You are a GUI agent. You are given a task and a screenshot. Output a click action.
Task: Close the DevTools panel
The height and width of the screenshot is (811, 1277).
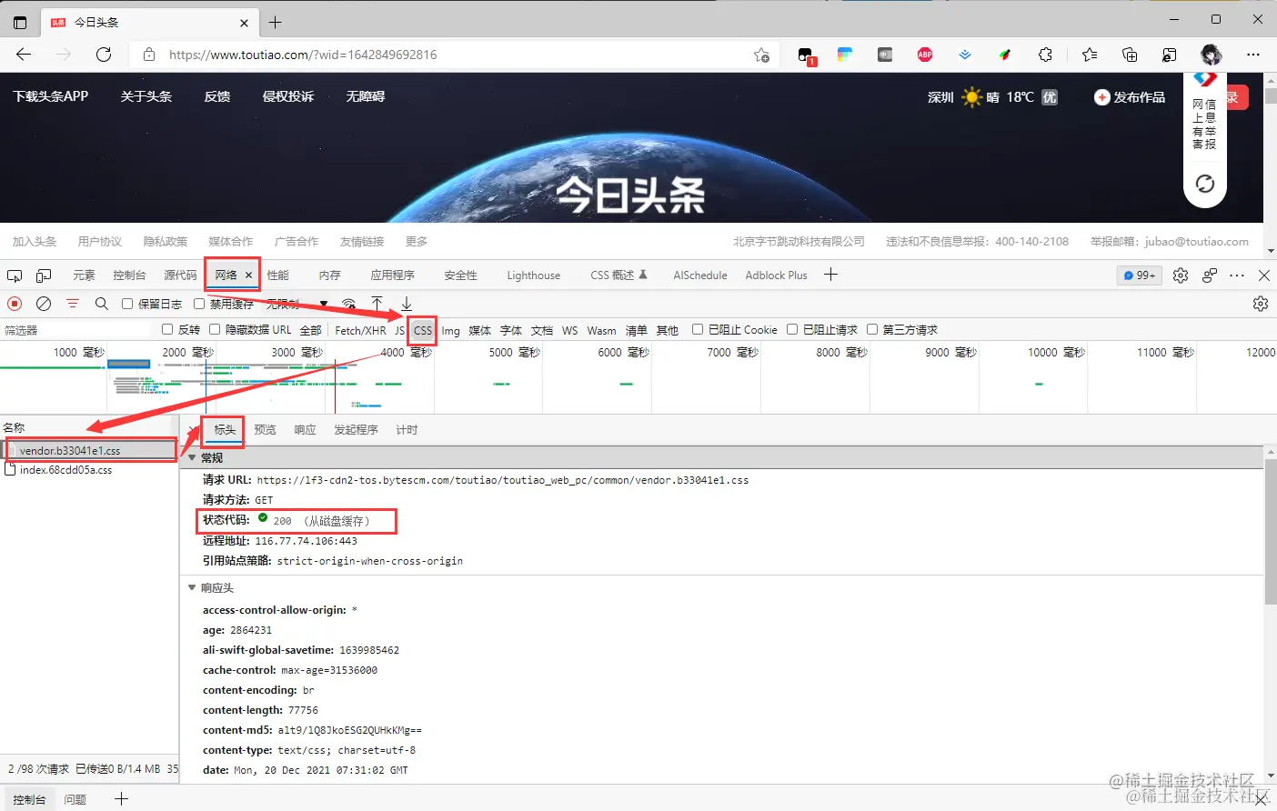[x=1264, y=275]
